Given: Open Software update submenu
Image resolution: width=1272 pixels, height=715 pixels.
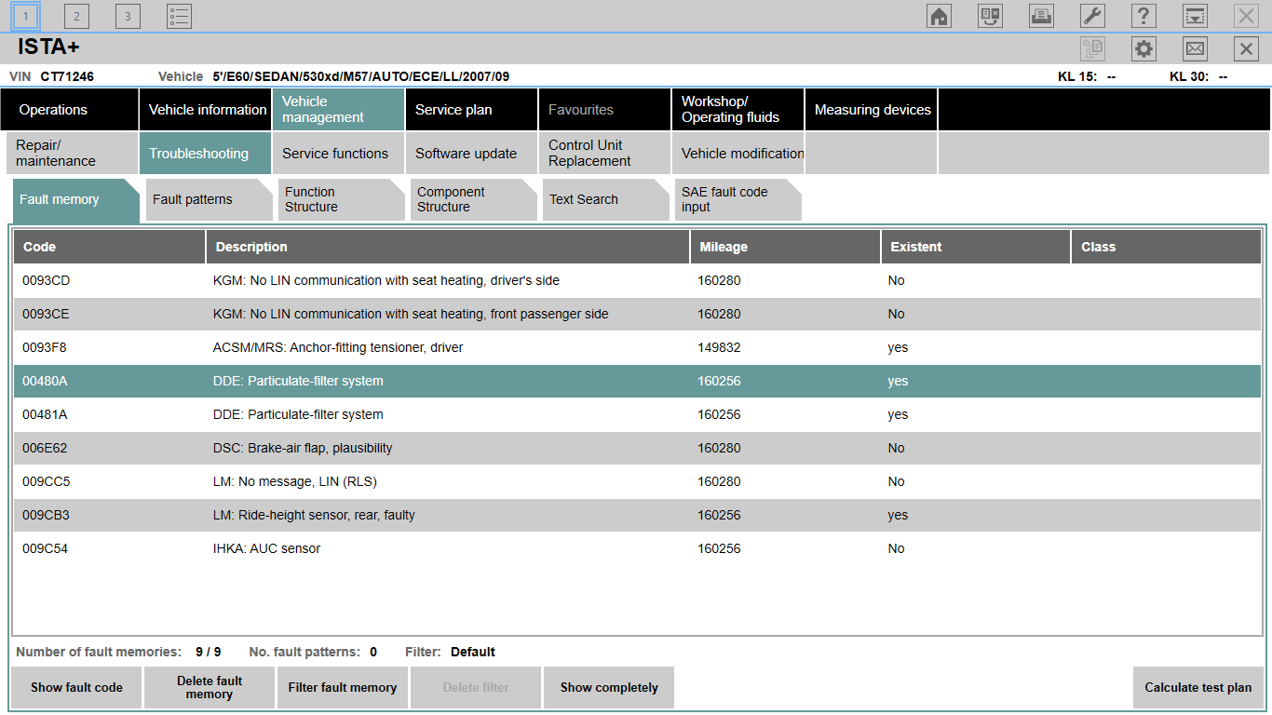Looking at the screenshot, I should click(x=471, y=153).
